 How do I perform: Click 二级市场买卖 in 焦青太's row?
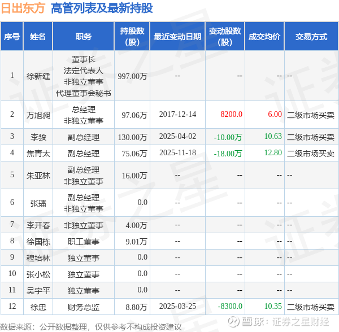[x=311, y=154]
